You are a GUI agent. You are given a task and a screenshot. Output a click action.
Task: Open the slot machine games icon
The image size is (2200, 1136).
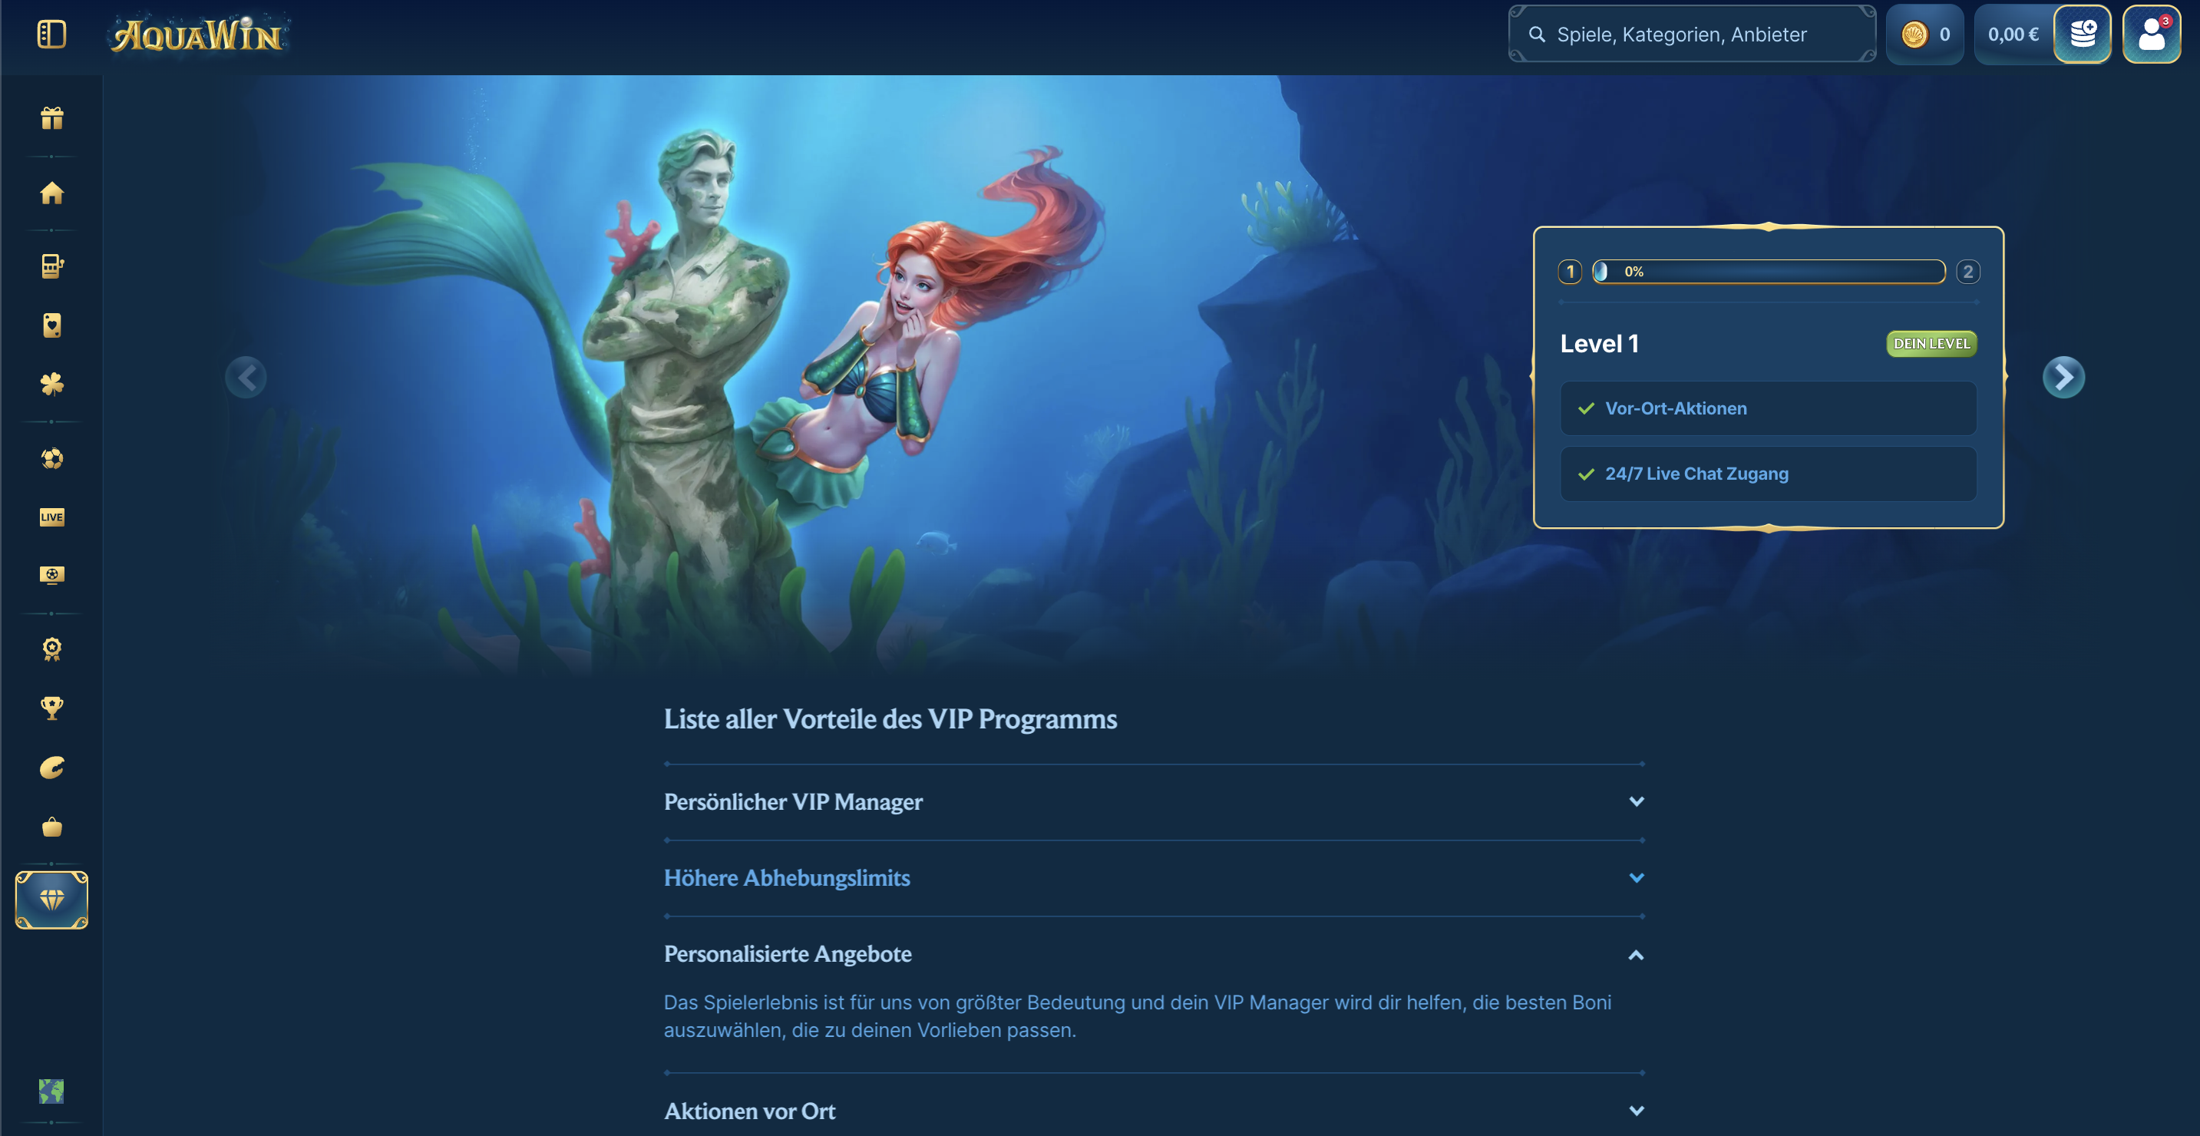[51, 266]
